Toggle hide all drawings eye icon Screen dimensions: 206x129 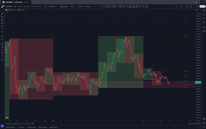click(x=2, y=53)
